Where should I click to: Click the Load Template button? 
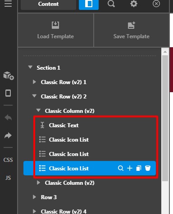point(55,30)
